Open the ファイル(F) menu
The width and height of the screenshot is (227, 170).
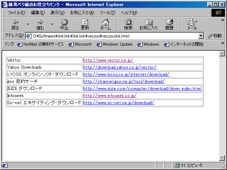click(x=16, y=13)
